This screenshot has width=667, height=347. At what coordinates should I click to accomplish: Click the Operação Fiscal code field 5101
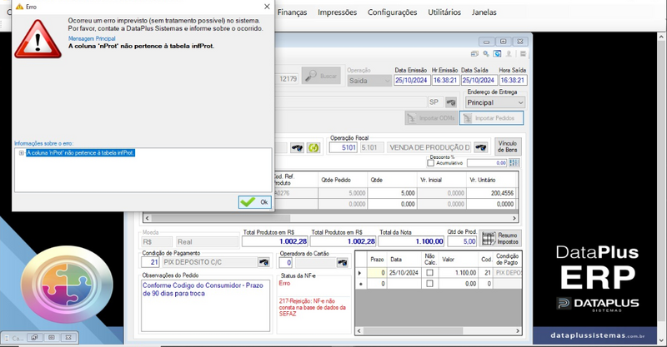tap(344, 147)
